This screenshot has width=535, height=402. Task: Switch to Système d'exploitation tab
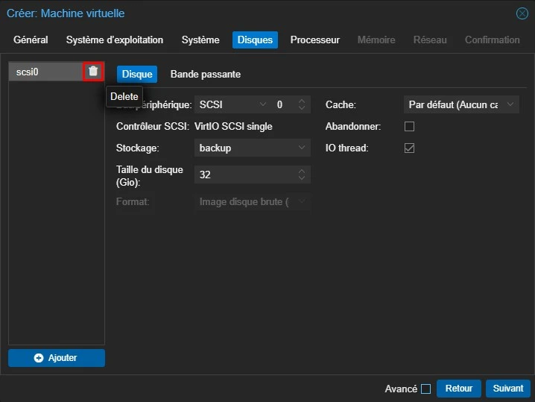coord(115,40)
